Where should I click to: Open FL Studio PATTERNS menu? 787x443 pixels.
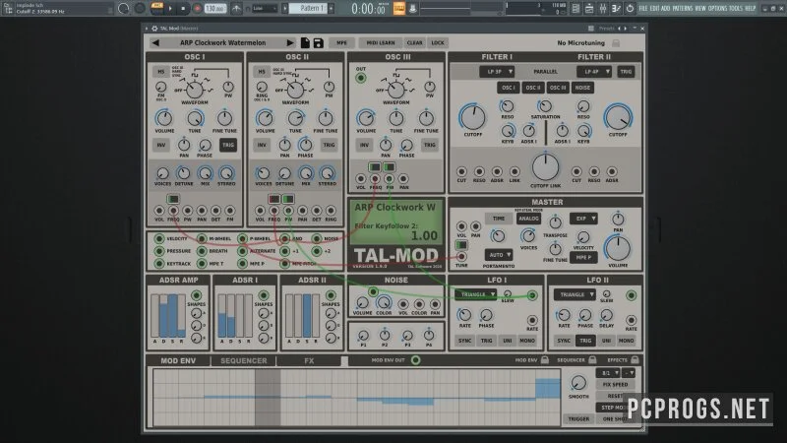(682, 9)
